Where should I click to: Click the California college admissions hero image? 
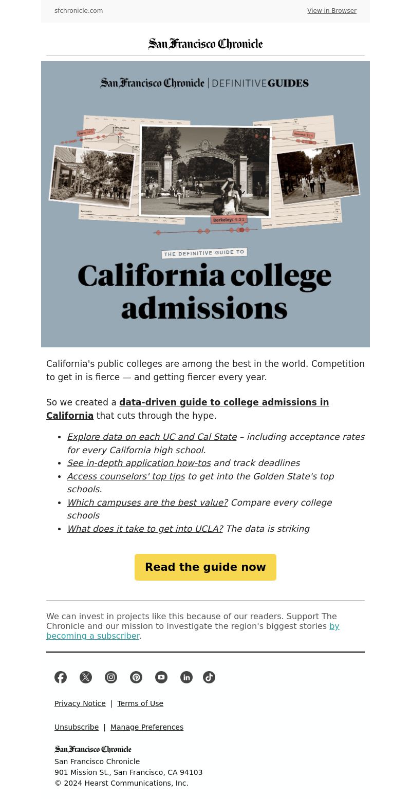click(206, 204)
